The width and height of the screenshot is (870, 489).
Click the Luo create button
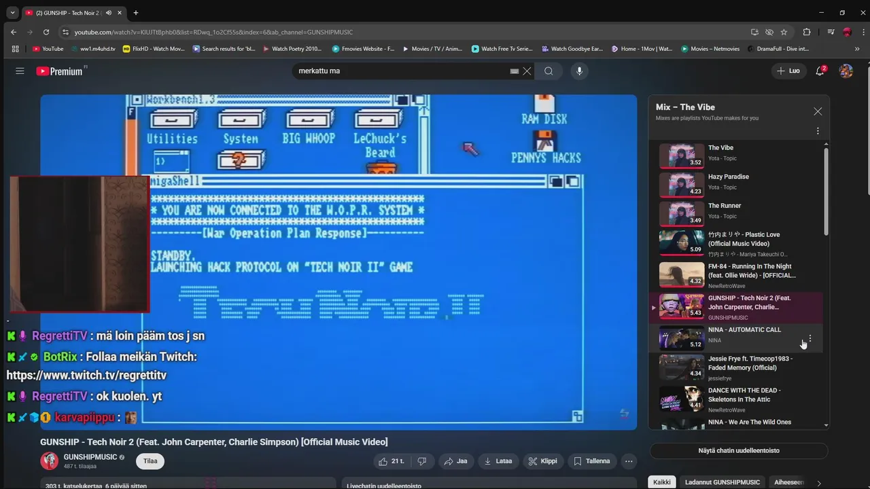(788, 71)
